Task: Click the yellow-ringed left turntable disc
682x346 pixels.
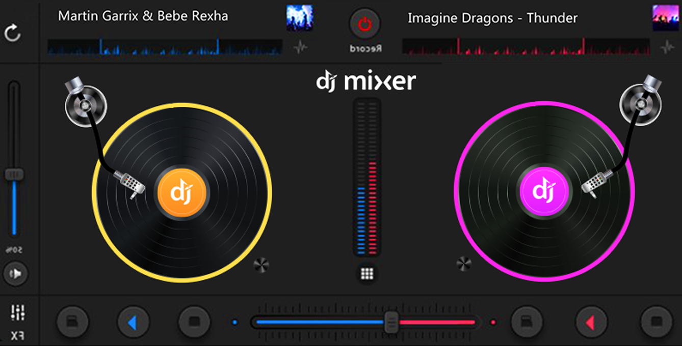Action: pyautogui.click(x=182, y=192)
